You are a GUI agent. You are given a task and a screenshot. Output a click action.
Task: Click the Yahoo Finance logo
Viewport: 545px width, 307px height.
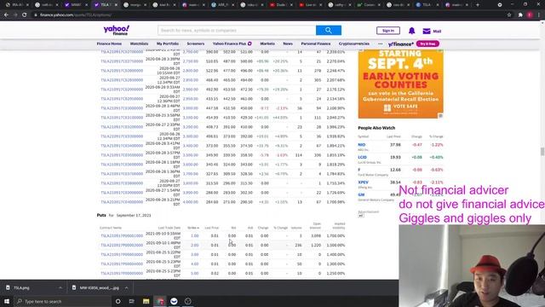point(117,31)
